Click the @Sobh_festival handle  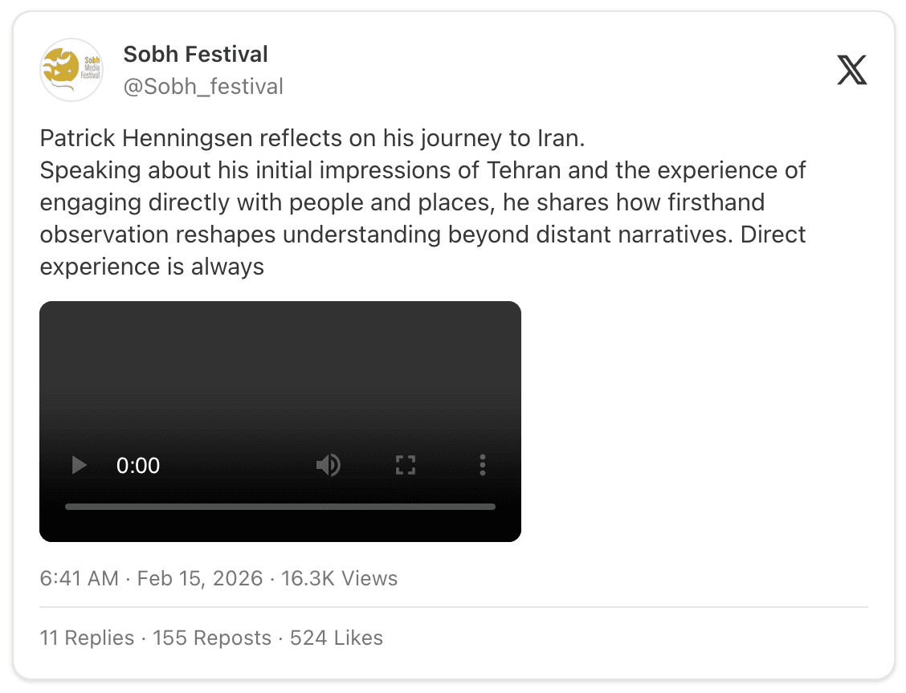click(202, 86)
